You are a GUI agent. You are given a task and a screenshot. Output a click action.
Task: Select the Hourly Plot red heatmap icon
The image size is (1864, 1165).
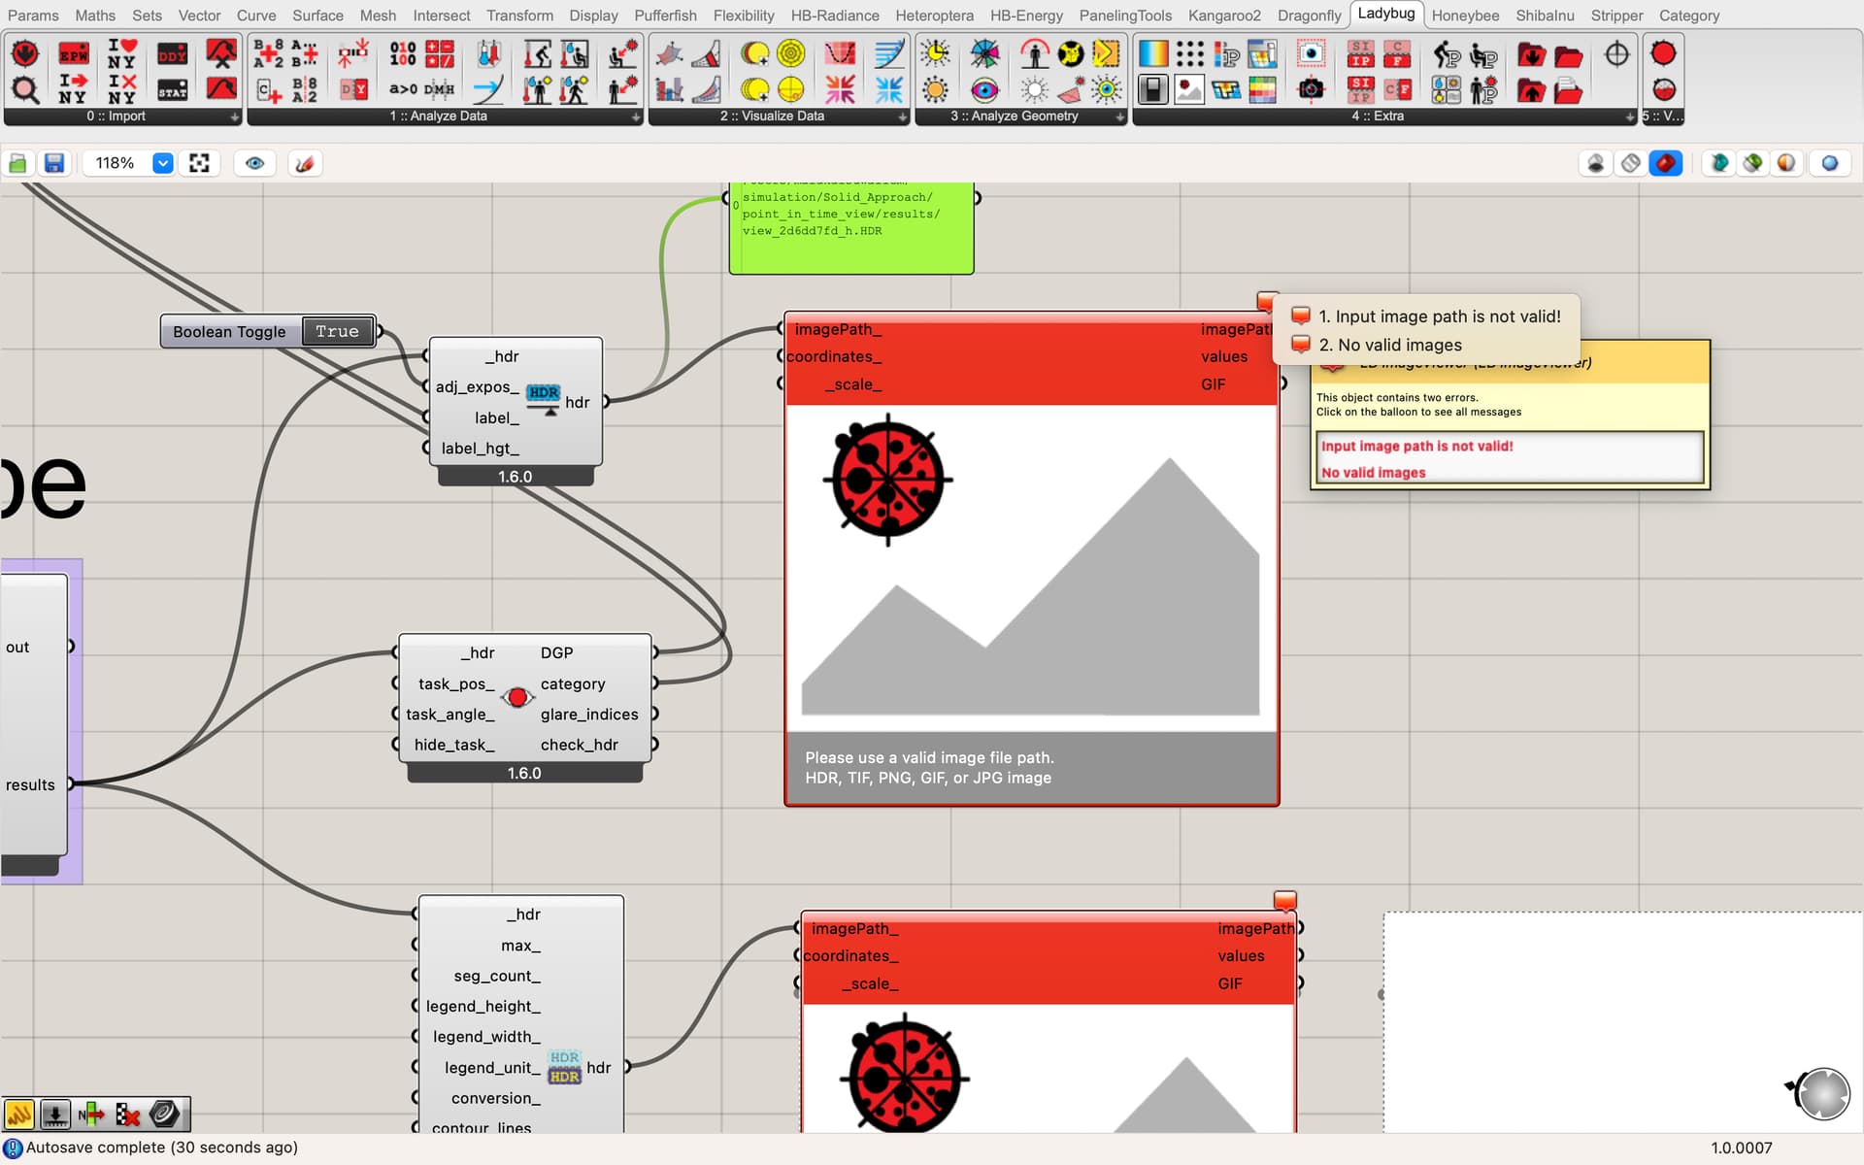[840, 53]
